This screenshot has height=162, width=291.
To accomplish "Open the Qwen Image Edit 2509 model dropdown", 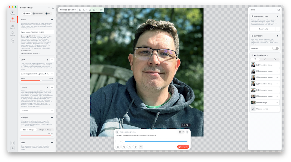I will click(37, 32).
